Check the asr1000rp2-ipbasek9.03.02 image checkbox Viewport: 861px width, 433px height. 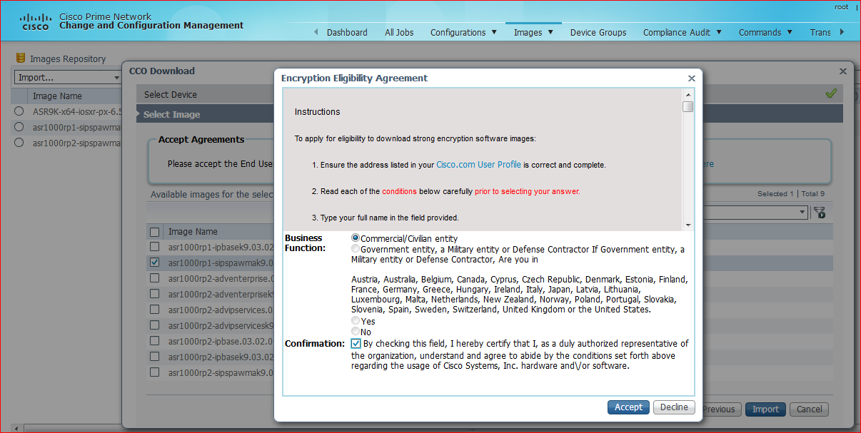coord(155,357)
